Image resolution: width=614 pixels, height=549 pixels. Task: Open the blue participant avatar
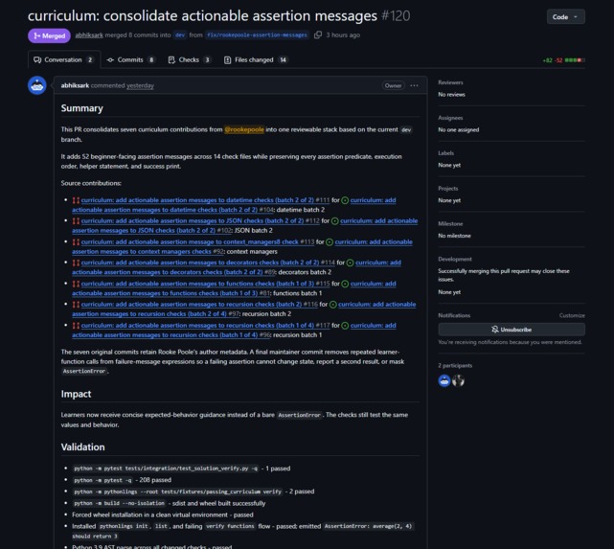point(444,380)
